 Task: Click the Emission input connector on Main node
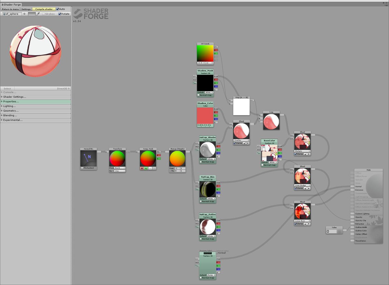pos(352,190)
